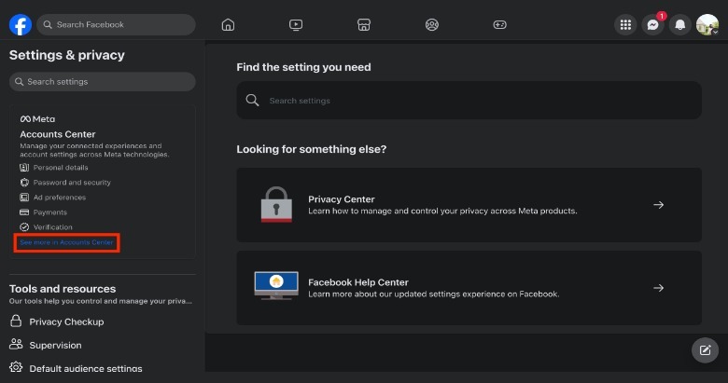The height and width of the screenshot is (383, 728).
Task: Open Messenger chats icon
Action: (x=653, y=25)
